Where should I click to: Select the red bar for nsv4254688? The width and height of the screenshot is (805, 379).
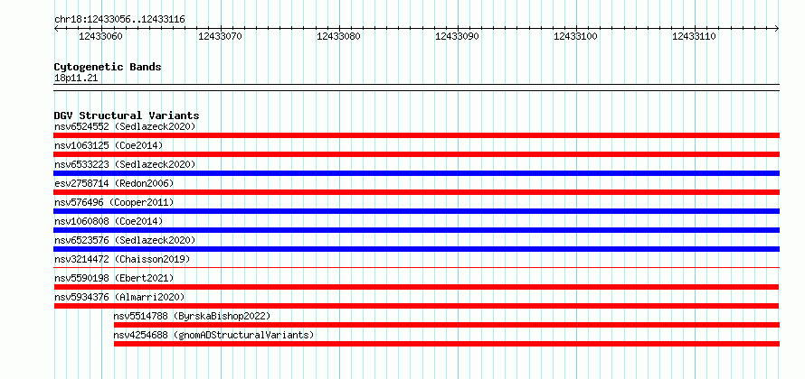coord(447,344)
